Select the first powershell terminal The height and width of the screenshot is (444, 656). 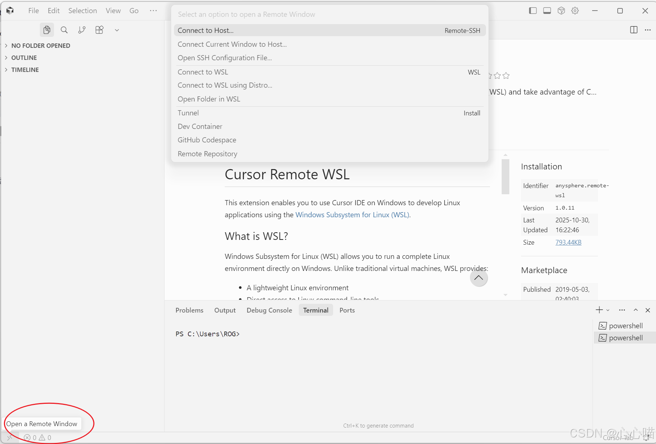(x=625, y=326)
